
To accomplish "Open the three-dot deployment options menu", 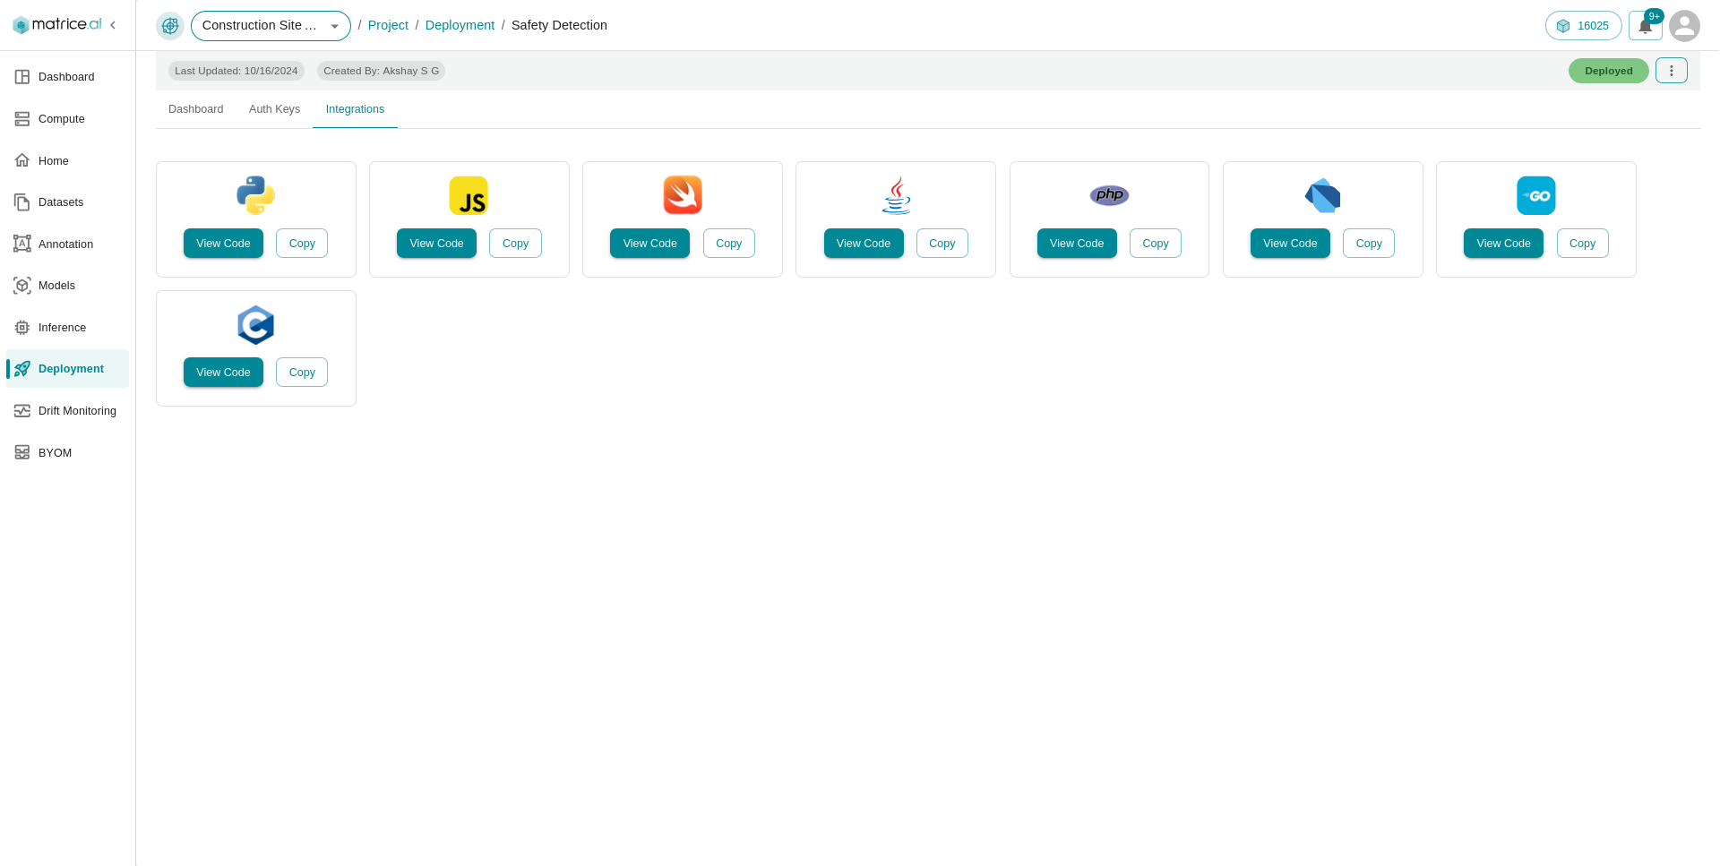I will (1672, 71).
